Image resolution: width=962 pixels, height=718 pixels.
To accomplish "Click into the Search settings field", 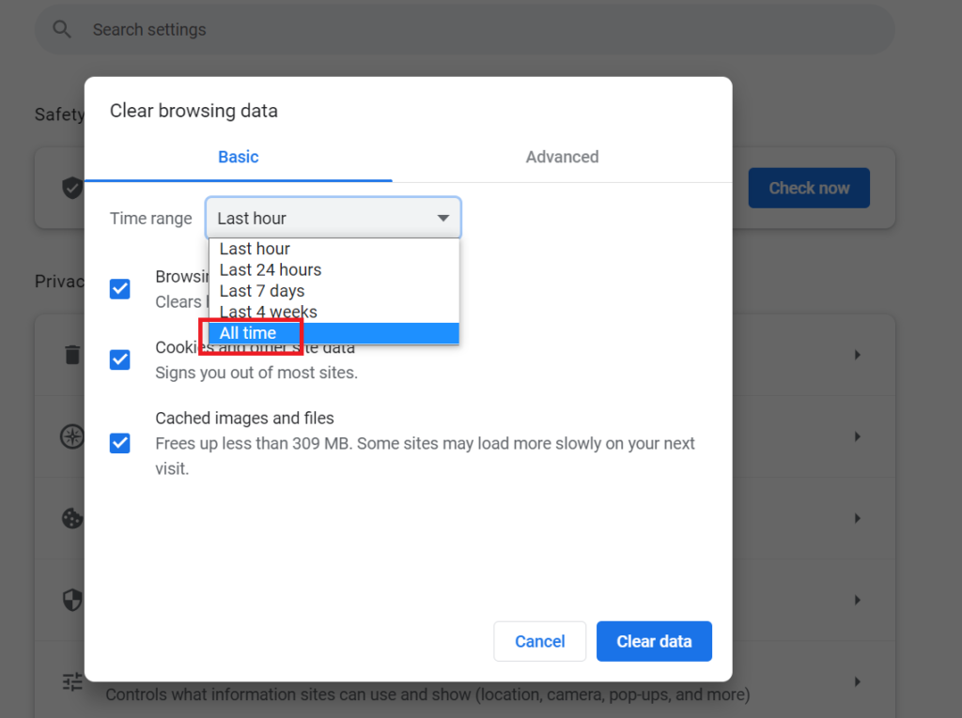I will (x=470, y=29).
